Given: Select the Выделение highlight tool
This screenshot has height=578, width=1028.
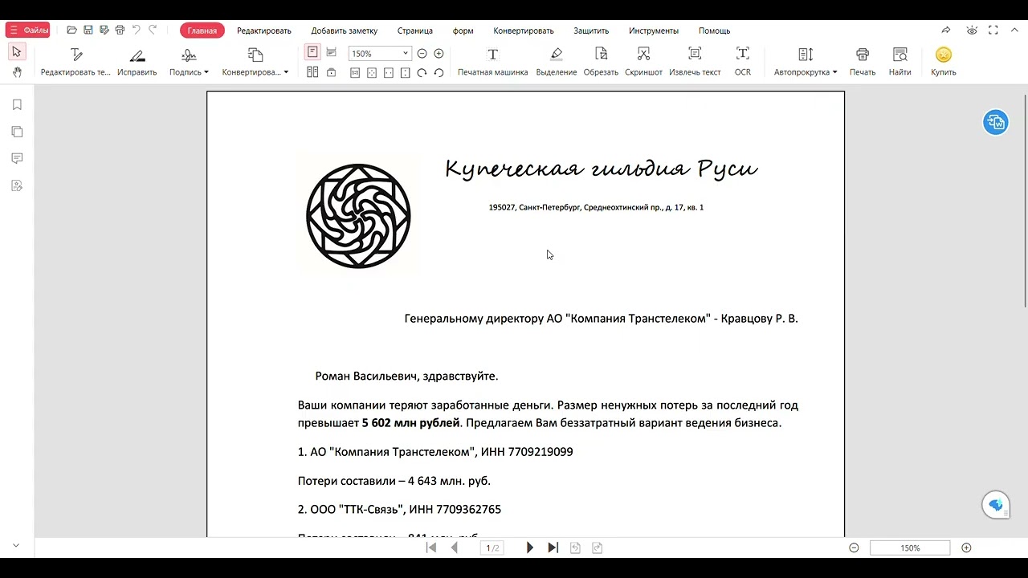Looking at the screenshot, I should [557, 63].
